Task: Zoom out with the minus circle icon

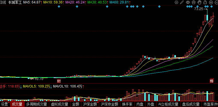Action: (217, 2)
